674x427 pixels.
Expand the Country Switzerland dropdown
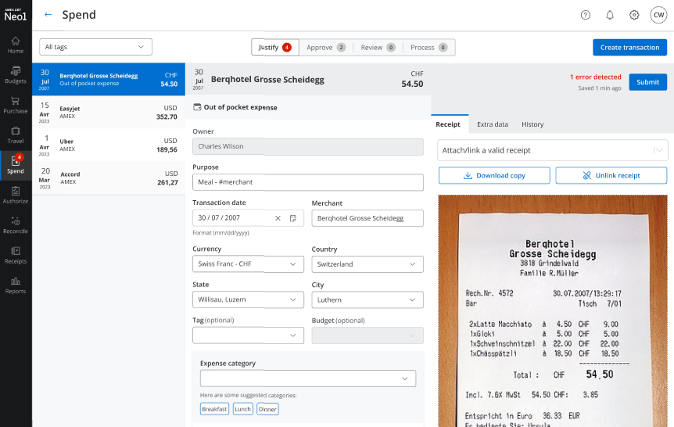[x=367, y=264]
